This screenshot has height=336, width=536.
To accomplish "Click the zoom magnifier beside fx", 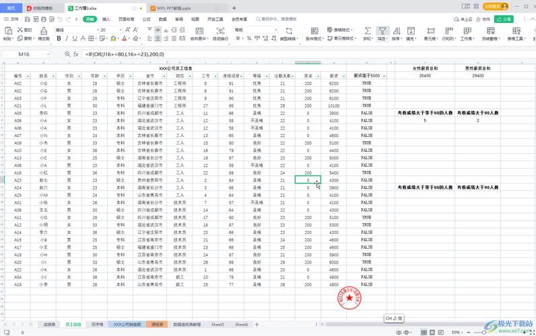I will coord(67,54).
